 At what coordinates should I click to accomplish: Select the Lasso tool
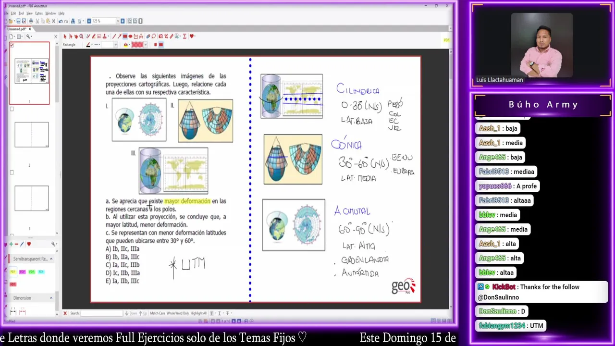154,37
